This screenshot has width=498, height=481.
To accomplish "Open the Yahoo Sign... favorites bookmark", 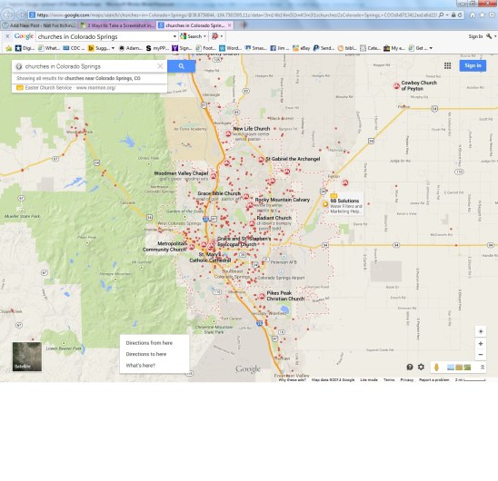I will tap(182, 48).
